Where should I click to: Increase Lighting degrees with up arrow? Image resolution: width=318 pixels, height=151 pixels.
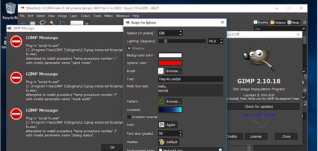[221, 40]
